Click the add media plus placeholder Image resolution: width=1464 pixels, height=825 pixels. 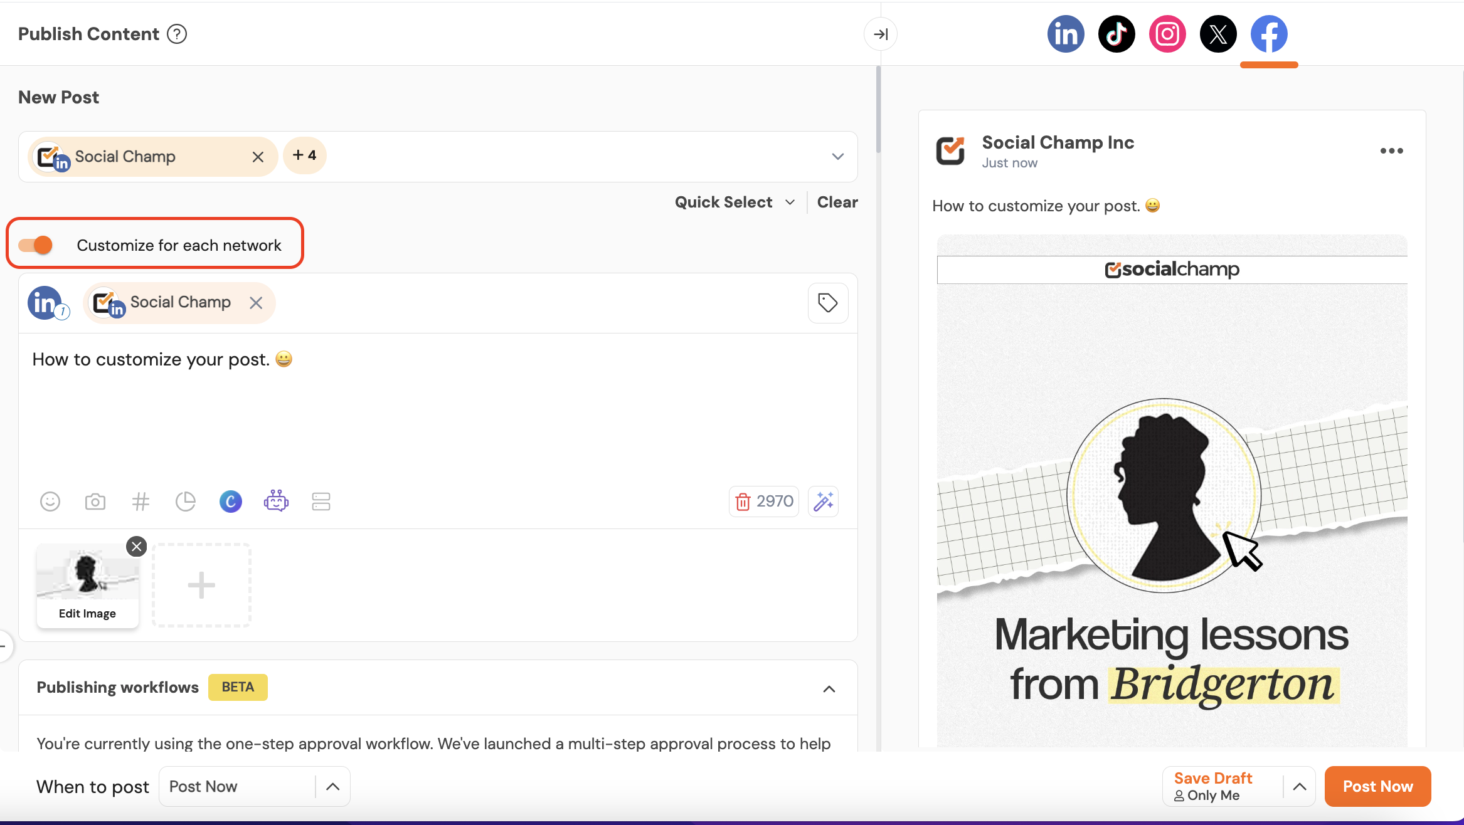(x=201, y=585)
